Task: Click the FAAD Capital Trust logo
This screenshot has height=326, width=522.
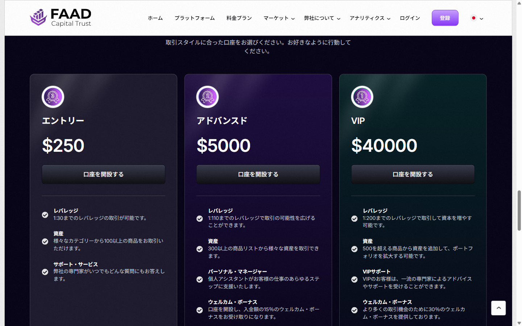Action: coord(61,17)
